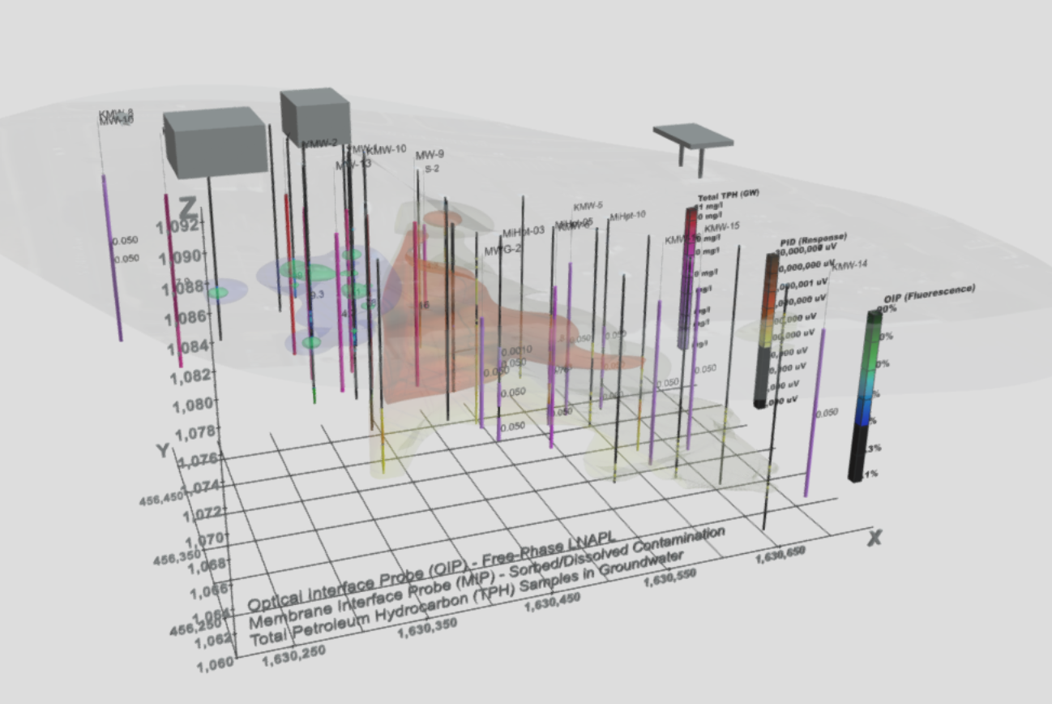
Task: Click the 0.050 value beside the KMW-14 well
Action: (x=827, y=414)
